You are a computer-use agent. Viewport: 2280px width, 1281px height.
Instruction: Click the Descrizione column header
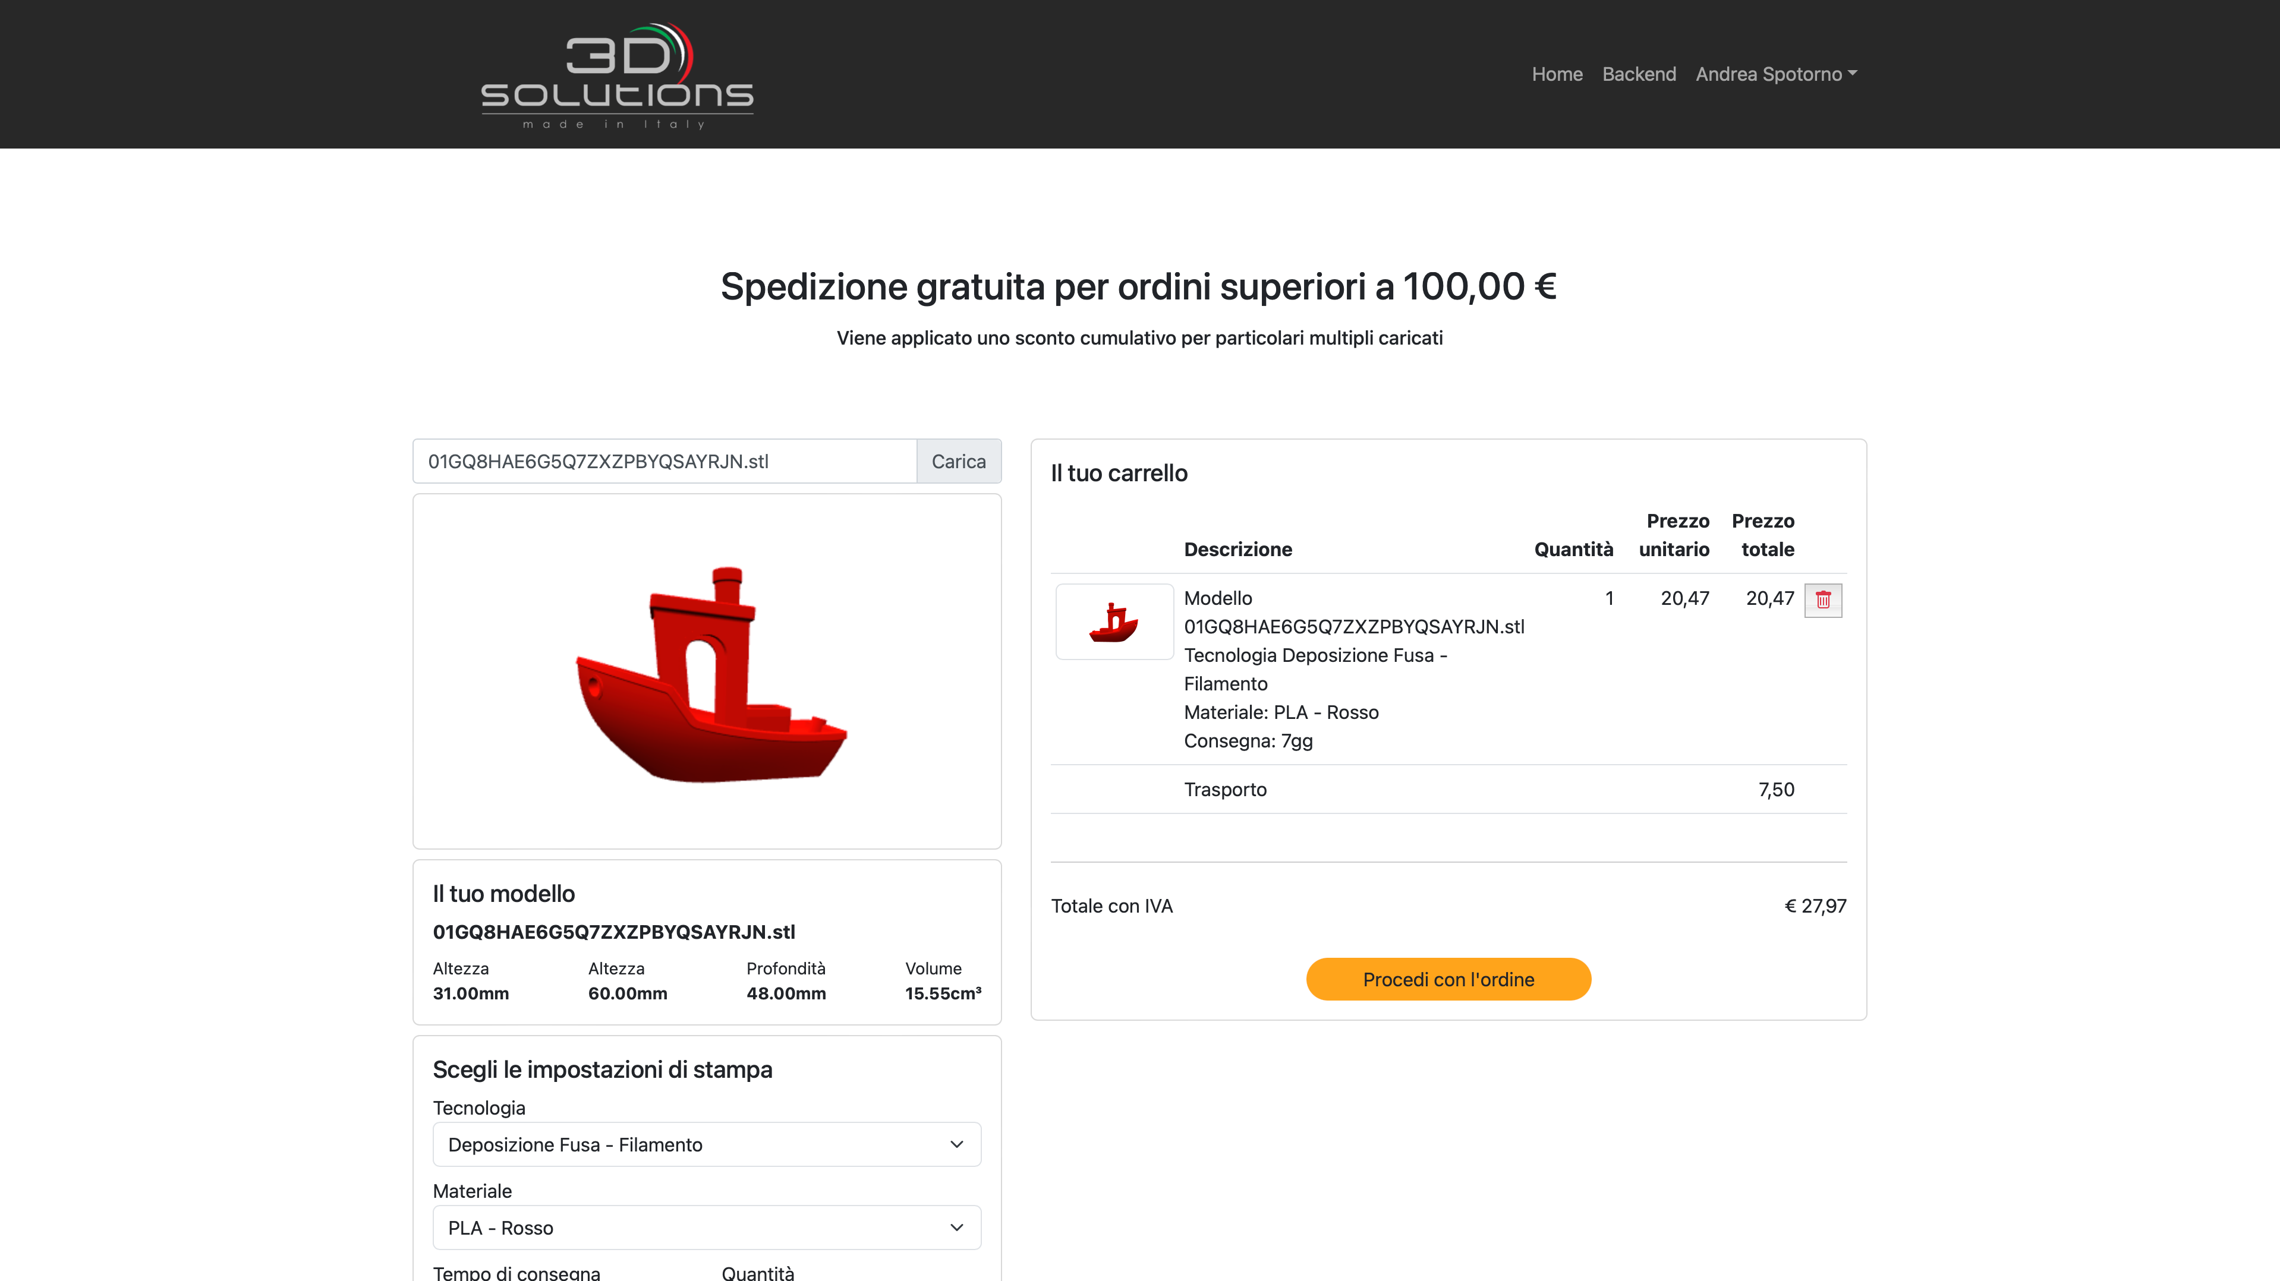(1237, 550)
